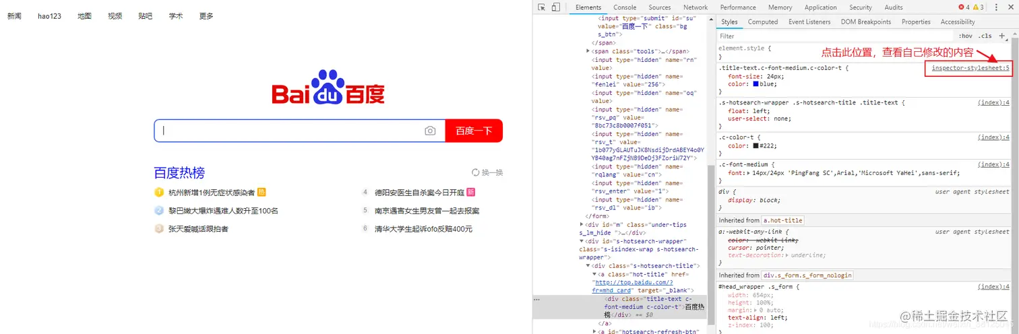The height and width of the screenshot is (334, 1019).
Task: Open the Application tab
Action: tap(821, 7)
